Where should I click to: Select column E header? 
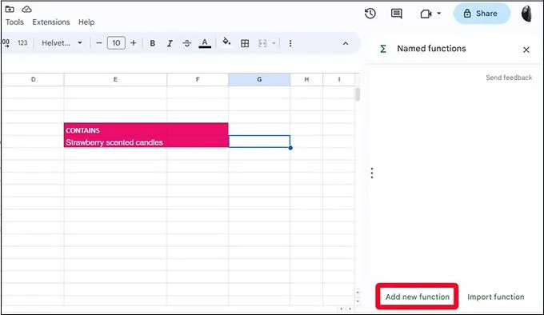coord(115,79)
